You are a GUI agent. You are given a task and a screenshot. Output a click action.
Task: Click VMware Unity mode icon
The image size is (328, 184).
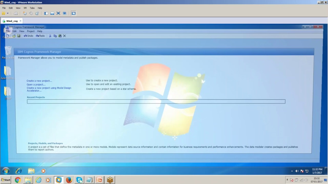click(x=65, y=13)
